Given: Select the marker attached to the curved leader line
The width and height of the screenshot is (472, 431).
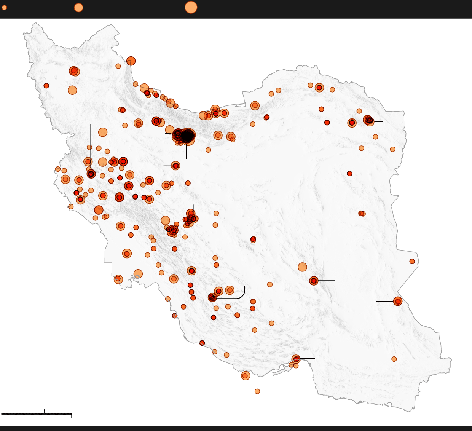Looking at the screenshot, I should 212,297.
